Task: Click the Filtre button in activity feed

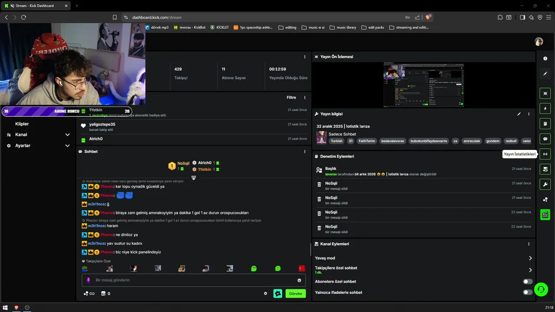Action: (291, 97)
